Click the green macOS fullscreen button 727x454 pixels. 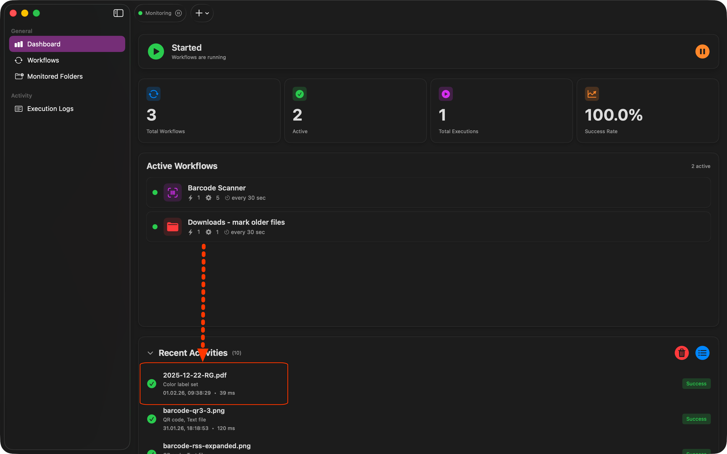tap(36, 13)
